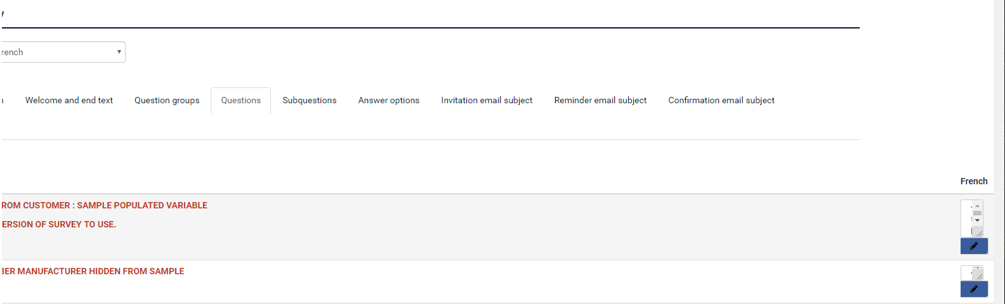Go to the Subquestions tab
This screenshot has height=304, width=1005.
[310, 100]
